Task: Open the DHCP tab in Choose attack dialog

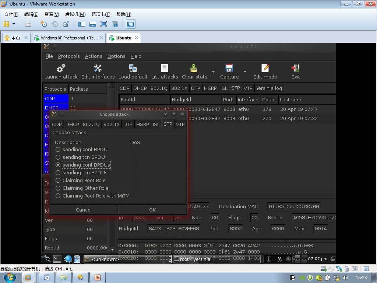Action: pos(72,125)
